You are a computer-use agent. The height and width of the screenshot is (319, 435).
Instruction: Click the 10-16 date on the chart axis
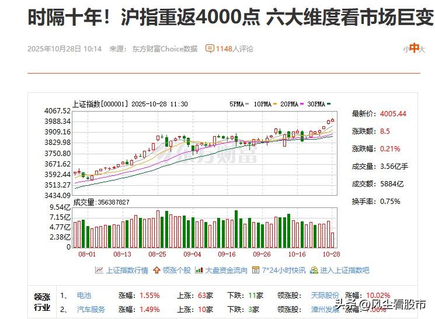[297, 254]
